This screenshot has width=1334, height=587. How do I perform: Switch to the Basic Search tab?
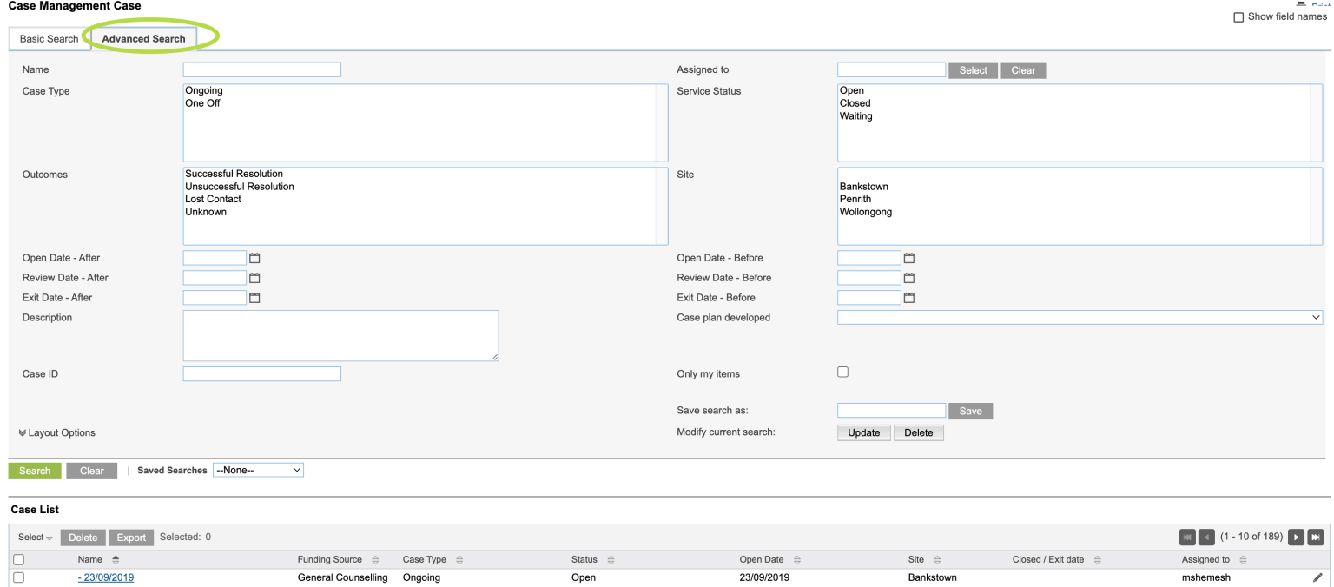point(49,38)
